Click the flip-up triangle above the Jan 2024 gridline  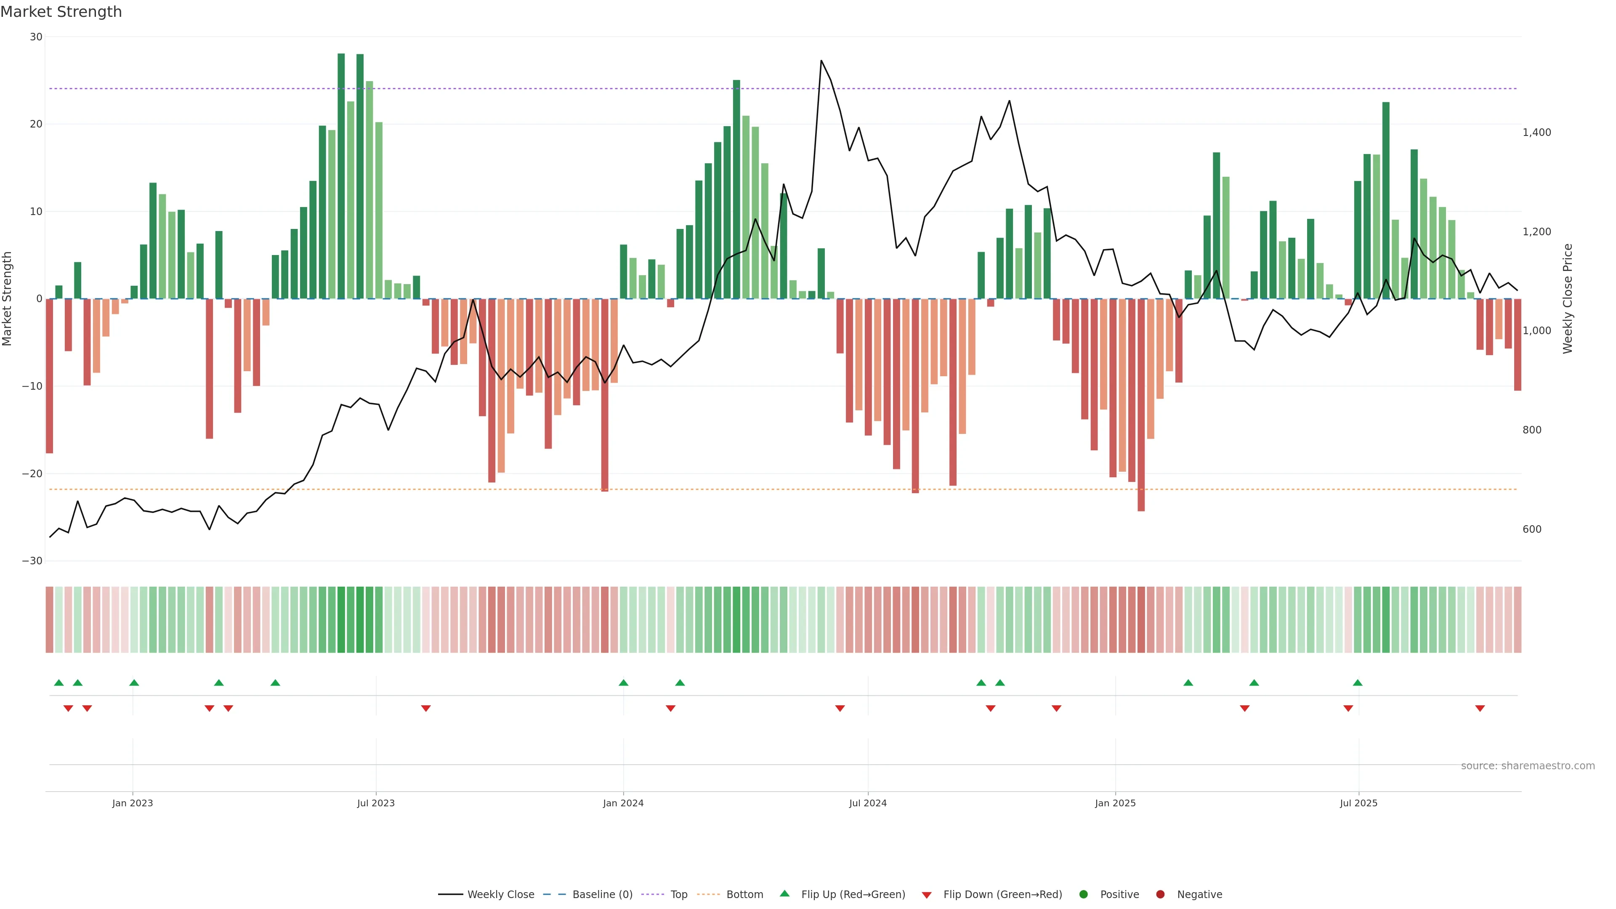pos(623,683)
